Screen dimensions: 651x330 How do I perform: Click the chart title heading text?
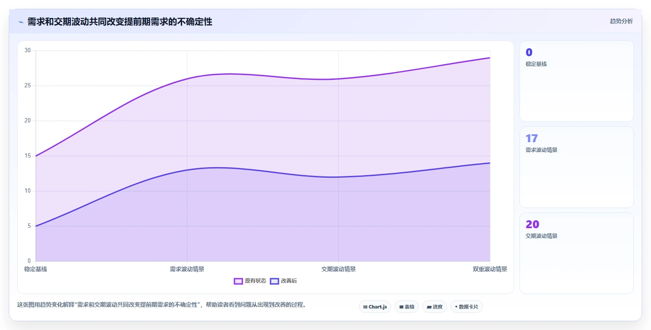click(120, 22)
